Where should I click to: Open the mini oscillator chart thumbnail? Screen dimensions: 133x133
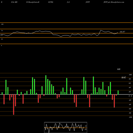66,127
